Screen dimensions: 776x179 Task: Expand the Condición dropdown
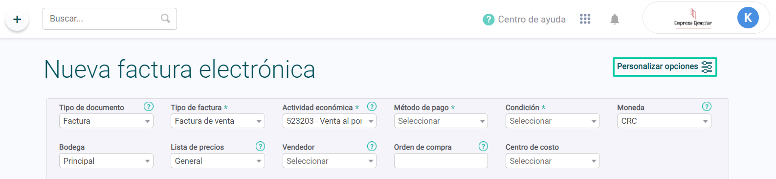tap(553, 121)
